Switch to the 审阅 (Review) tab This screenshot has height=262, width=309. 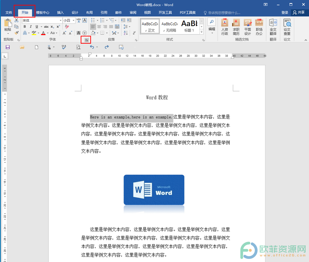pos(133,13)
